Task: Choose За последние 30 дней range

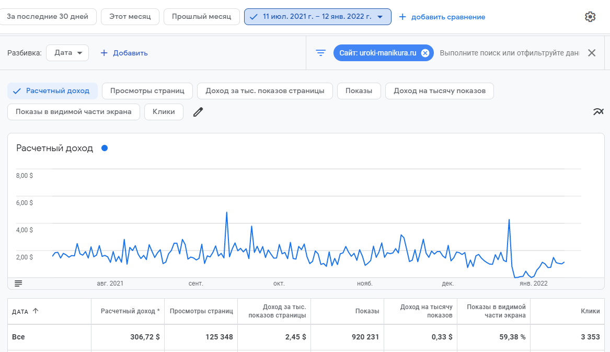Action: click(x=48, y=17)
